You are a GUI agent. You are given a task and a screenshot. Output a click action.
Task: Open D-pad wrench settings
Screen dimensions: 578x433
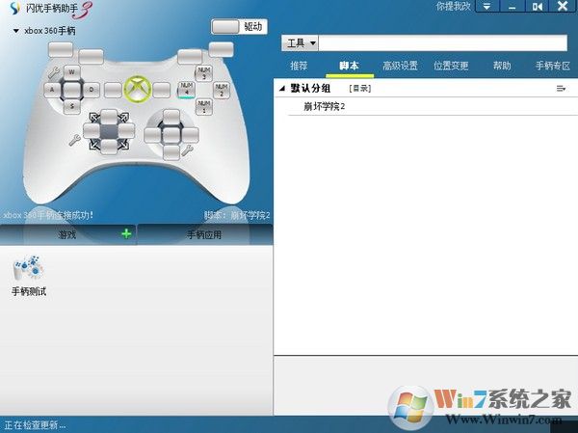[75, 140]
